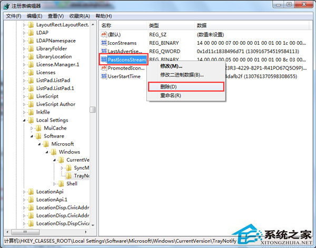Click the (默认) string value icon

tap(104, 34)
